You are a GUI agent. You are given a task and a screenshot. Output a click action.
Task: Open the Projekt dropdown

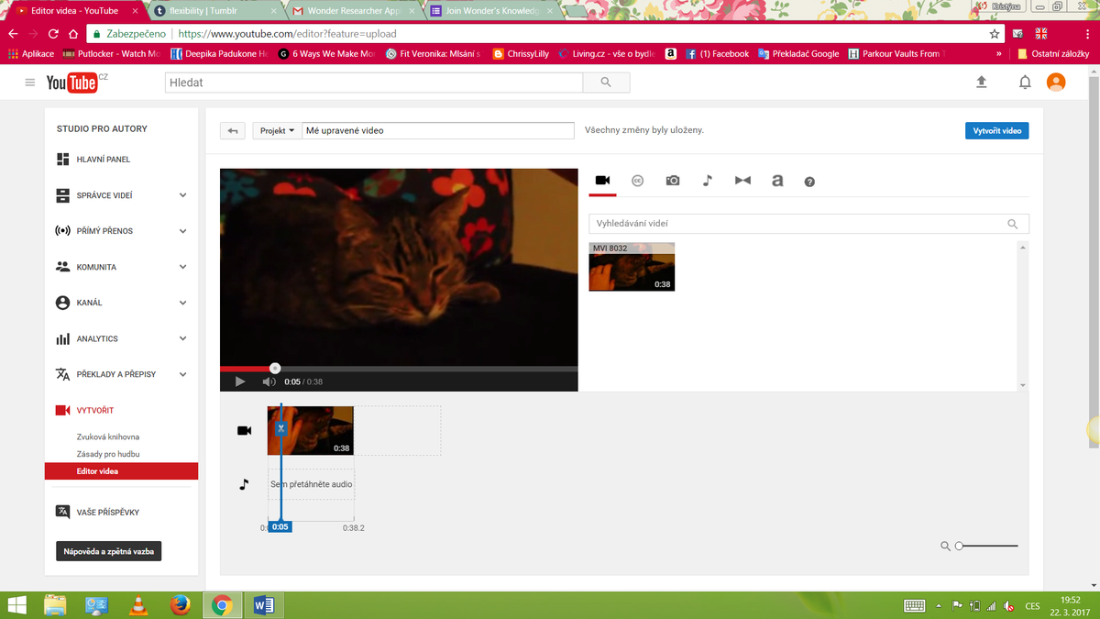click(x=277, y=131)
